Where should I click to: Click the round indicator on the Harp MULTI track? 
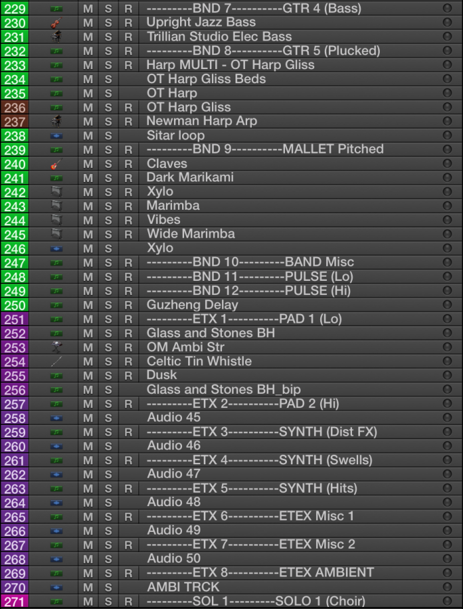(447, 65)
